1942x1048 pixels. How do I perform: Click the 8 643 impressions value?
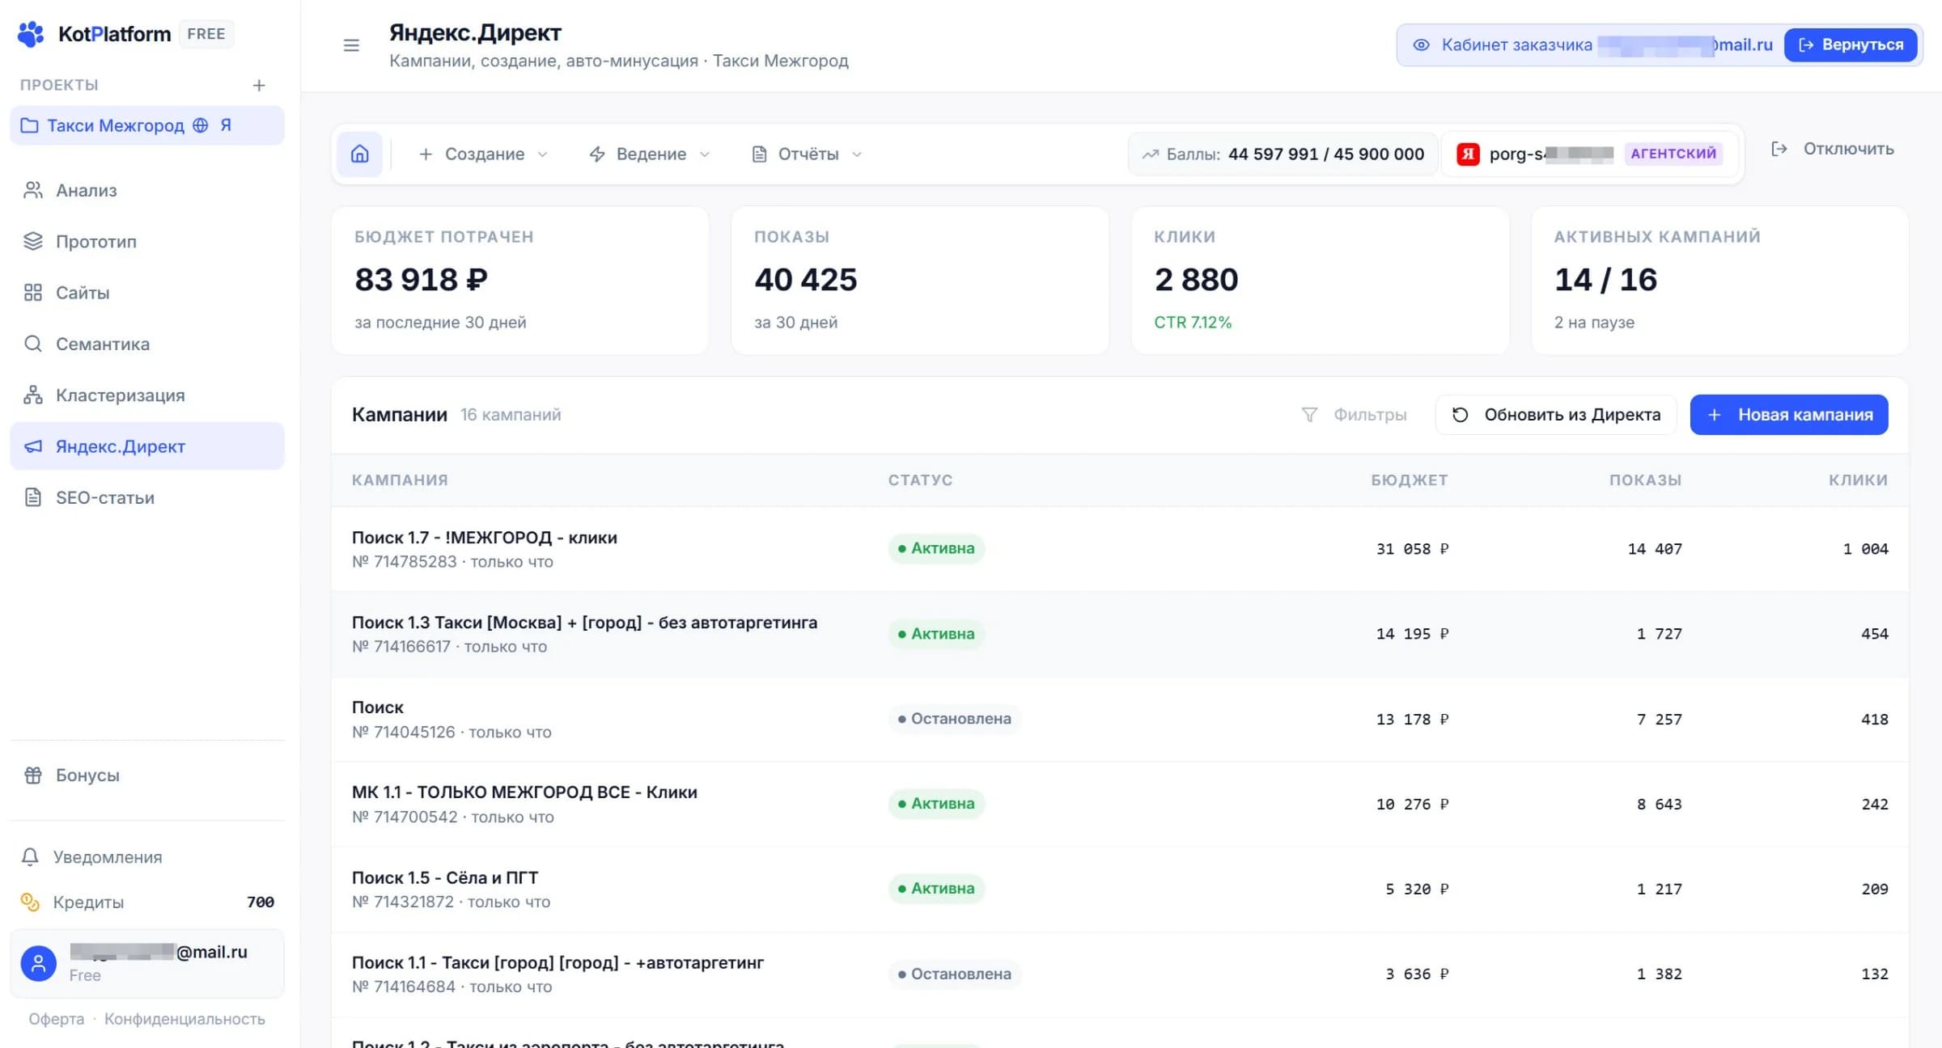[1660, 804]
